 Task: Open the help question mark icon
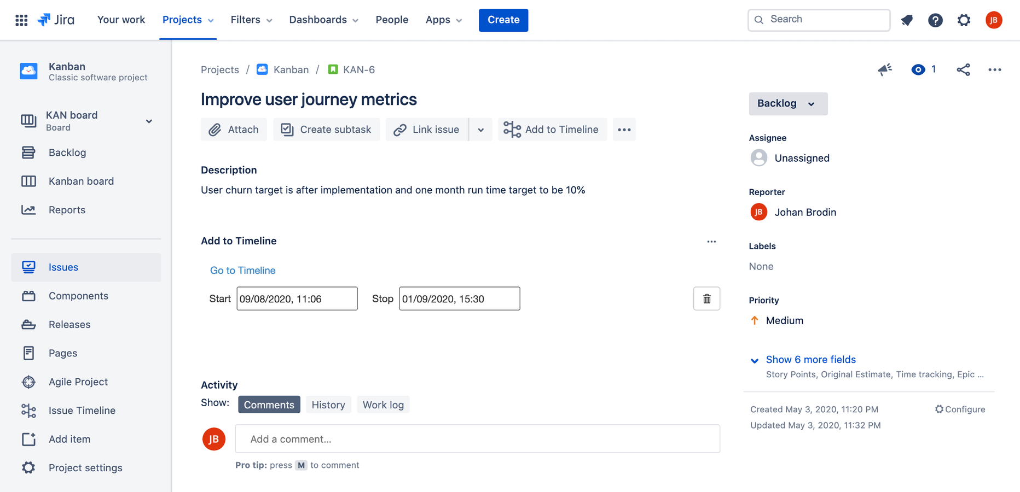pyautogui.click(x=935, y=20)
